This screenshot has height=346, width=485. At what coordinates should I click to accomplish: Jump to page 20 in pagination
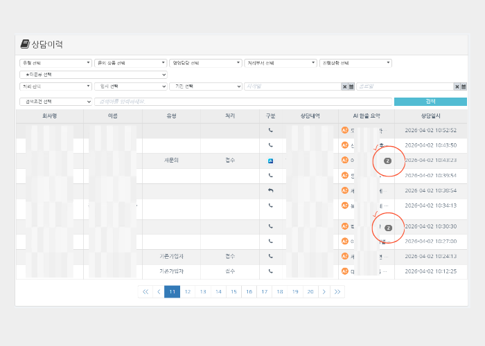pos(310,292)
